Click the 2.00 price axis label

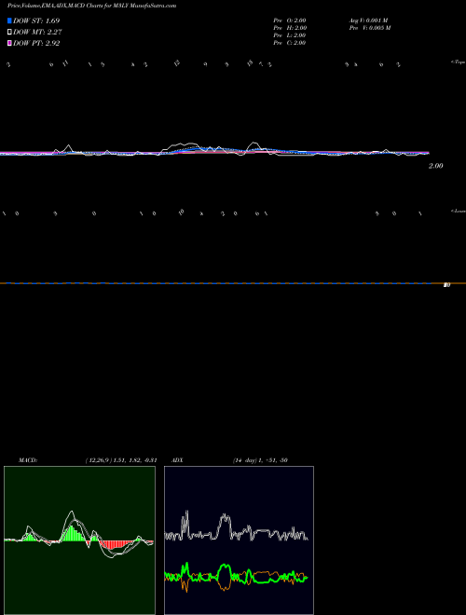[x=435, y=166]
